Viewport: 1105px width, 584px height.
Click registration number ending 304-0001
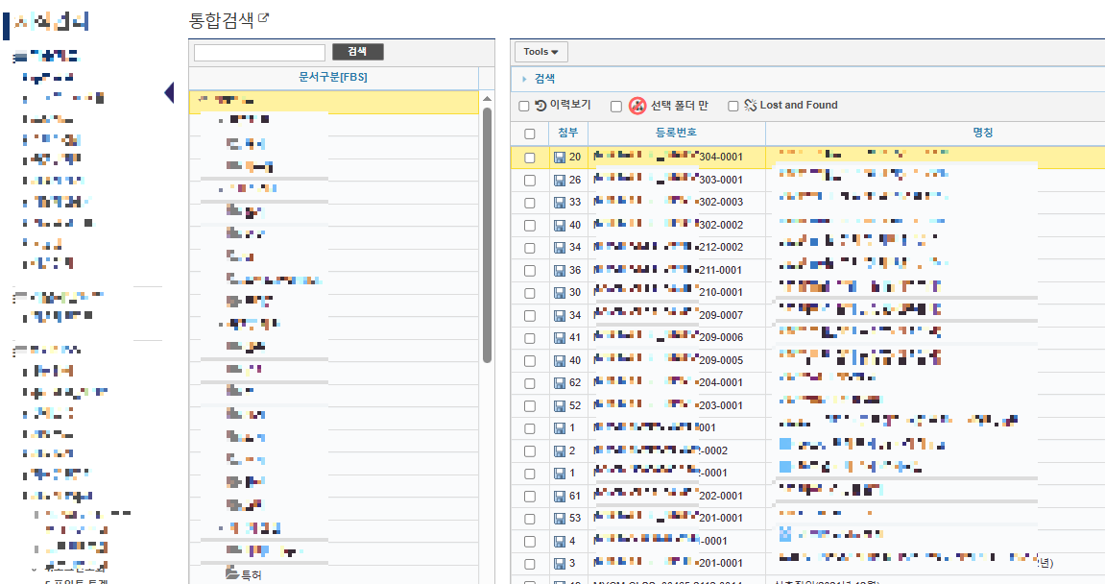point(668,157)
